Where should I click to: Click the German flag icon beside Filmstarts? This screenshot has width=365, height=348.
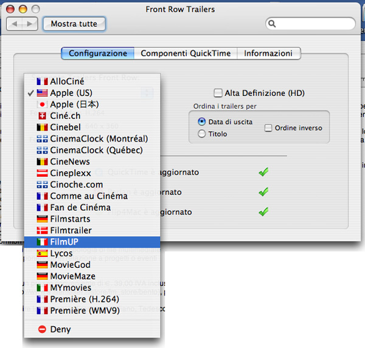[42, 219]
